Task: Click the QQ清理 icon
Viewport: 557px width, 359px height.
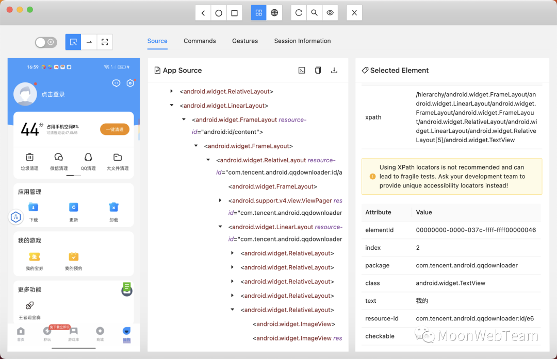Action: (x=88, y=157)
